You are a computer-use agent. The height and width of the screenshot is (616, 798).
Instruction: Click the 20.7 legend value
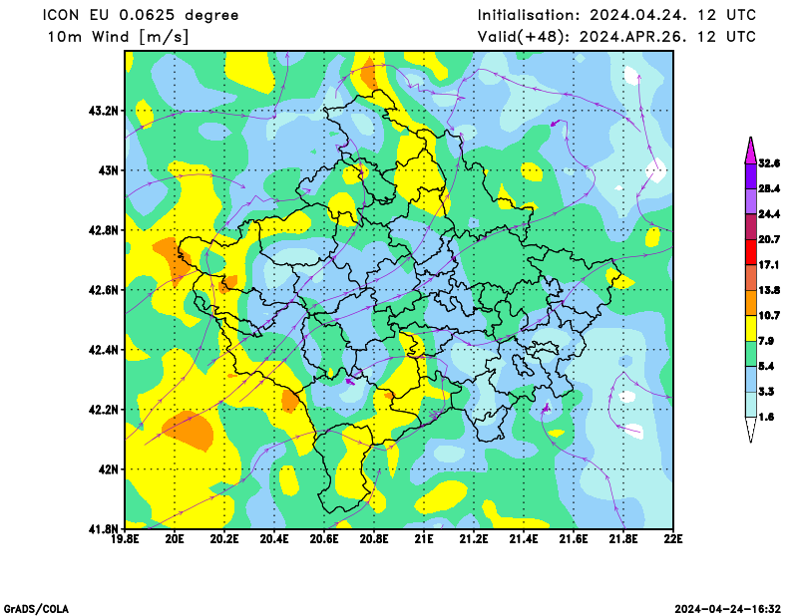click(769, 239)
